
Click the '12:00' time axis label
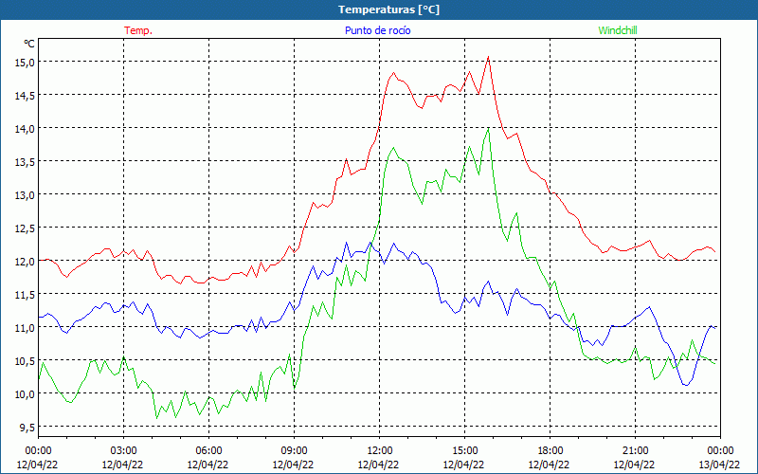(x=380, y=451)
